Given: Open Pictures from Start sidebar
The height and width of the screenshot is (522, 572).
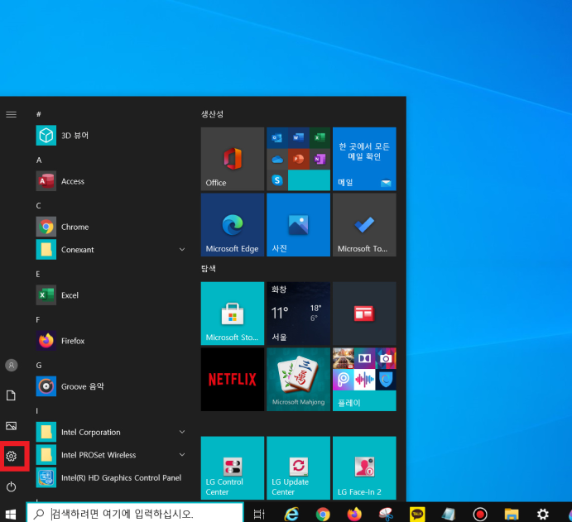Looking at the screenshot, I should click(12, 426).
